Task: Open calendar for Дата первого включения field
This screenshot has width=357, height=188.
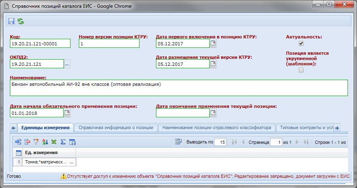Action: [213, 43]
